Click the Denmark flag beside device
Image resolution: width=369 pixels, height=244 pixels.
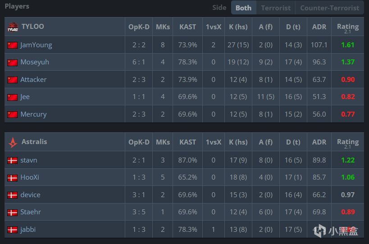12,195
